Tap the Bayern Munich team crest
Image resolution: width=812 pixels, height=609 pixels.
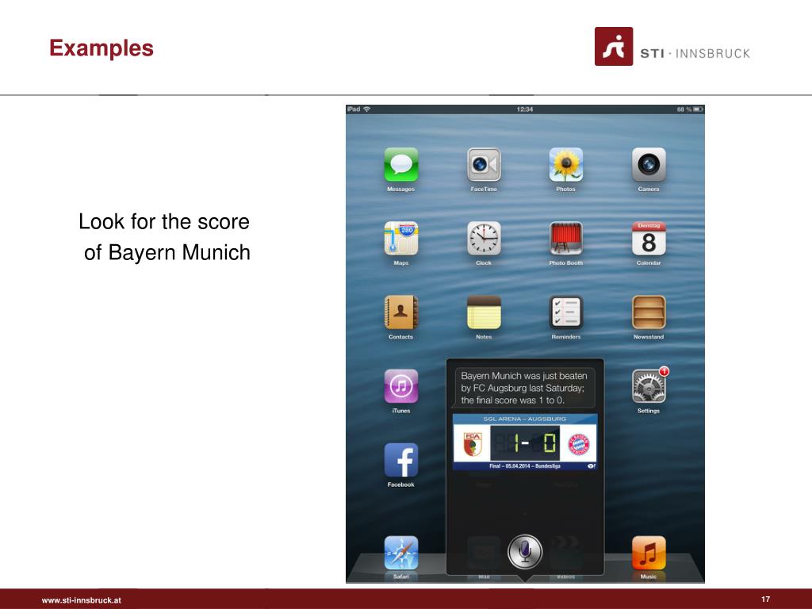point(579,444)
